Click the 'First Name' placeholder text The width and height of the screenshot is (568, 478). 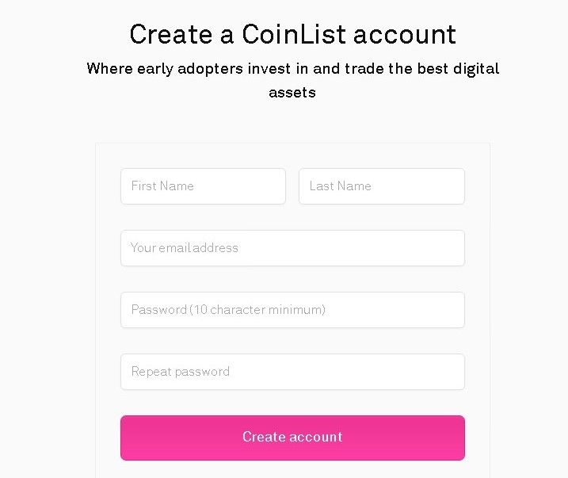(162, 186)
